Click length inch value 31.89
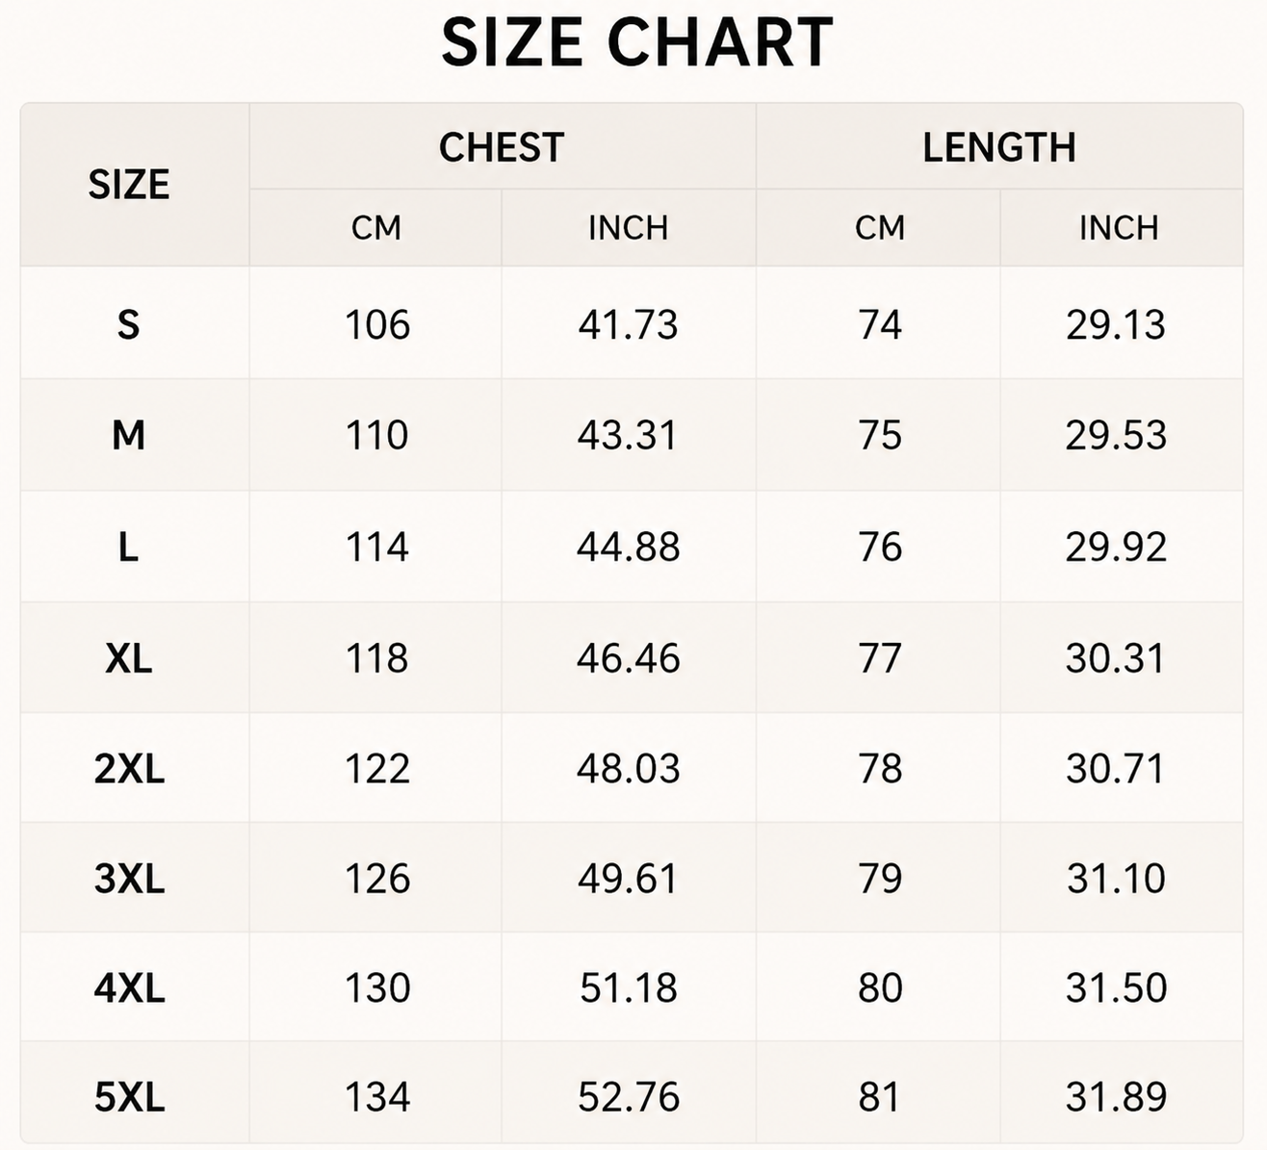Image resolution: width=1267 pixels, height=1150 pixels. [x=1116, y=1097]
